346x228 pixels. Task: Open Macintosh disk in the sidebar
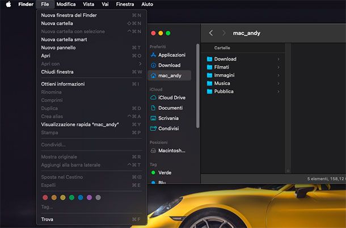point(170,151)
